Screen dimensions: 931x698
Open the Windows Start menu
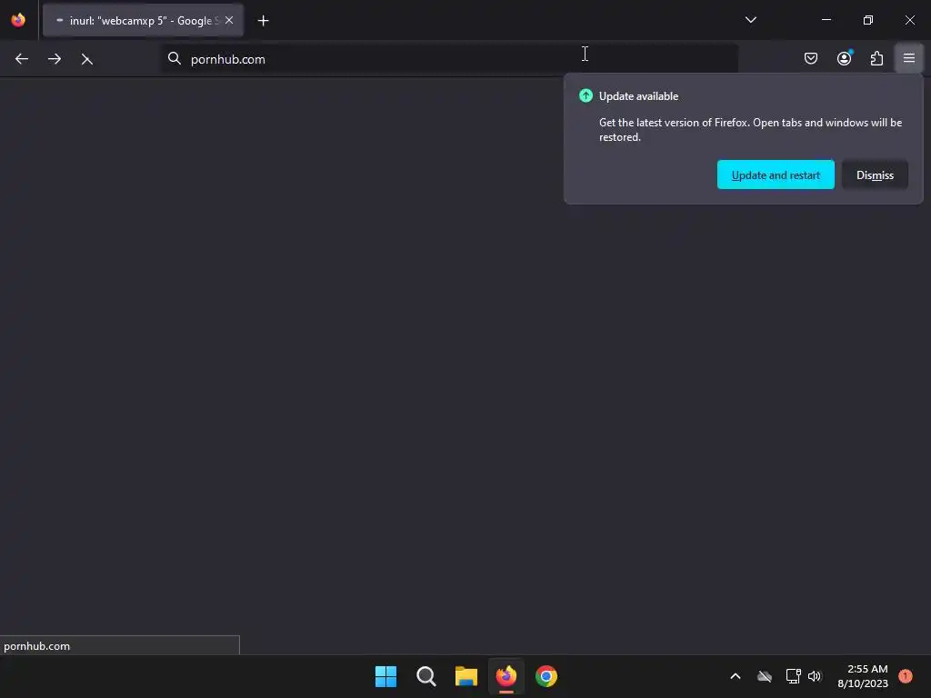(x=385, y=676)
